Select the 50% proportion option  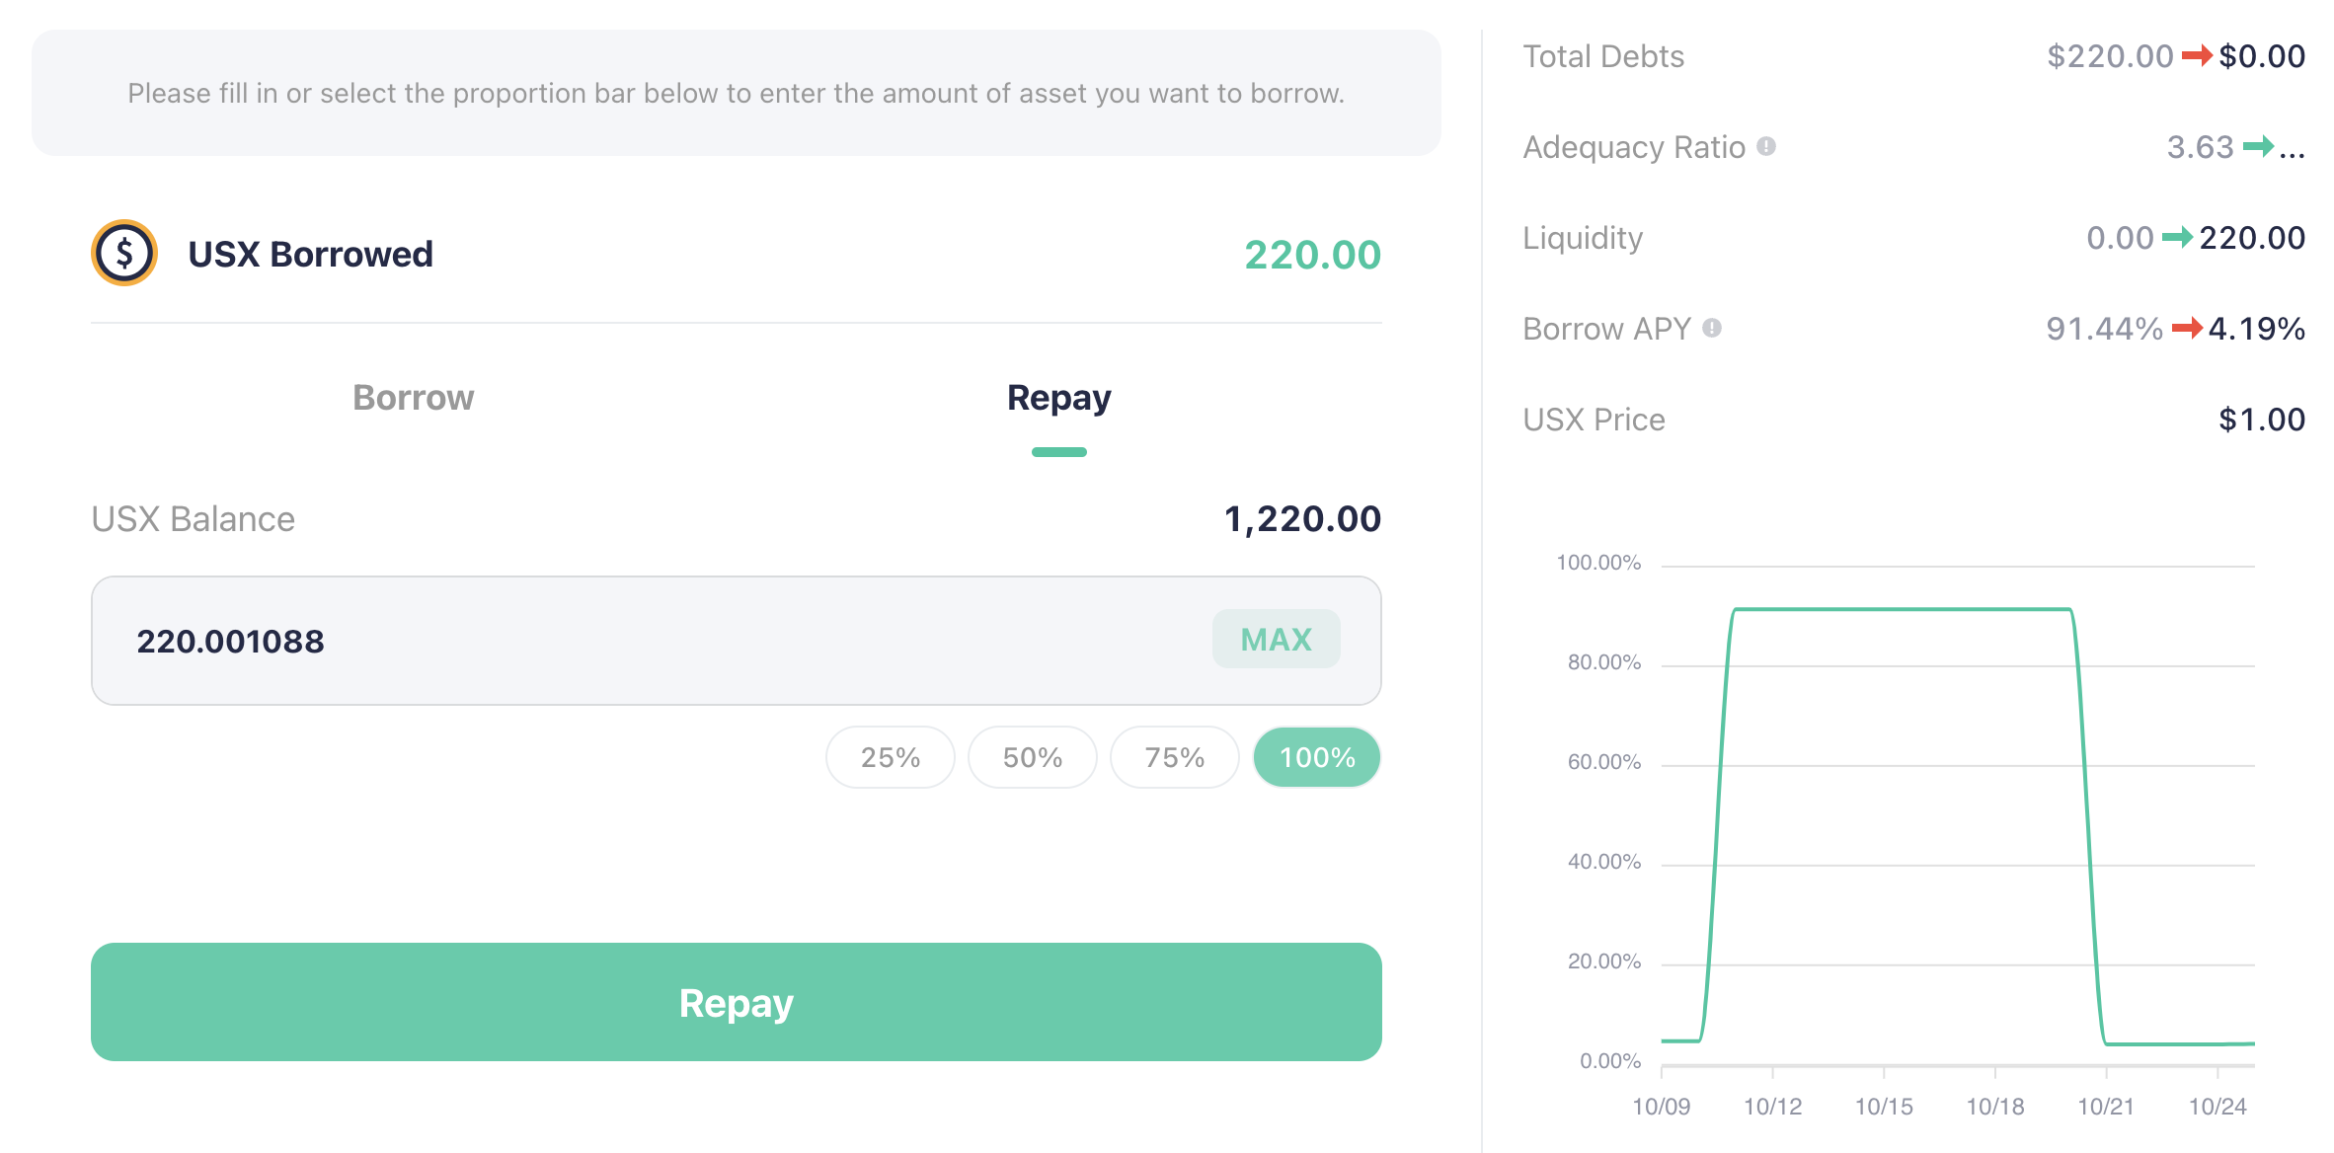1032,757
